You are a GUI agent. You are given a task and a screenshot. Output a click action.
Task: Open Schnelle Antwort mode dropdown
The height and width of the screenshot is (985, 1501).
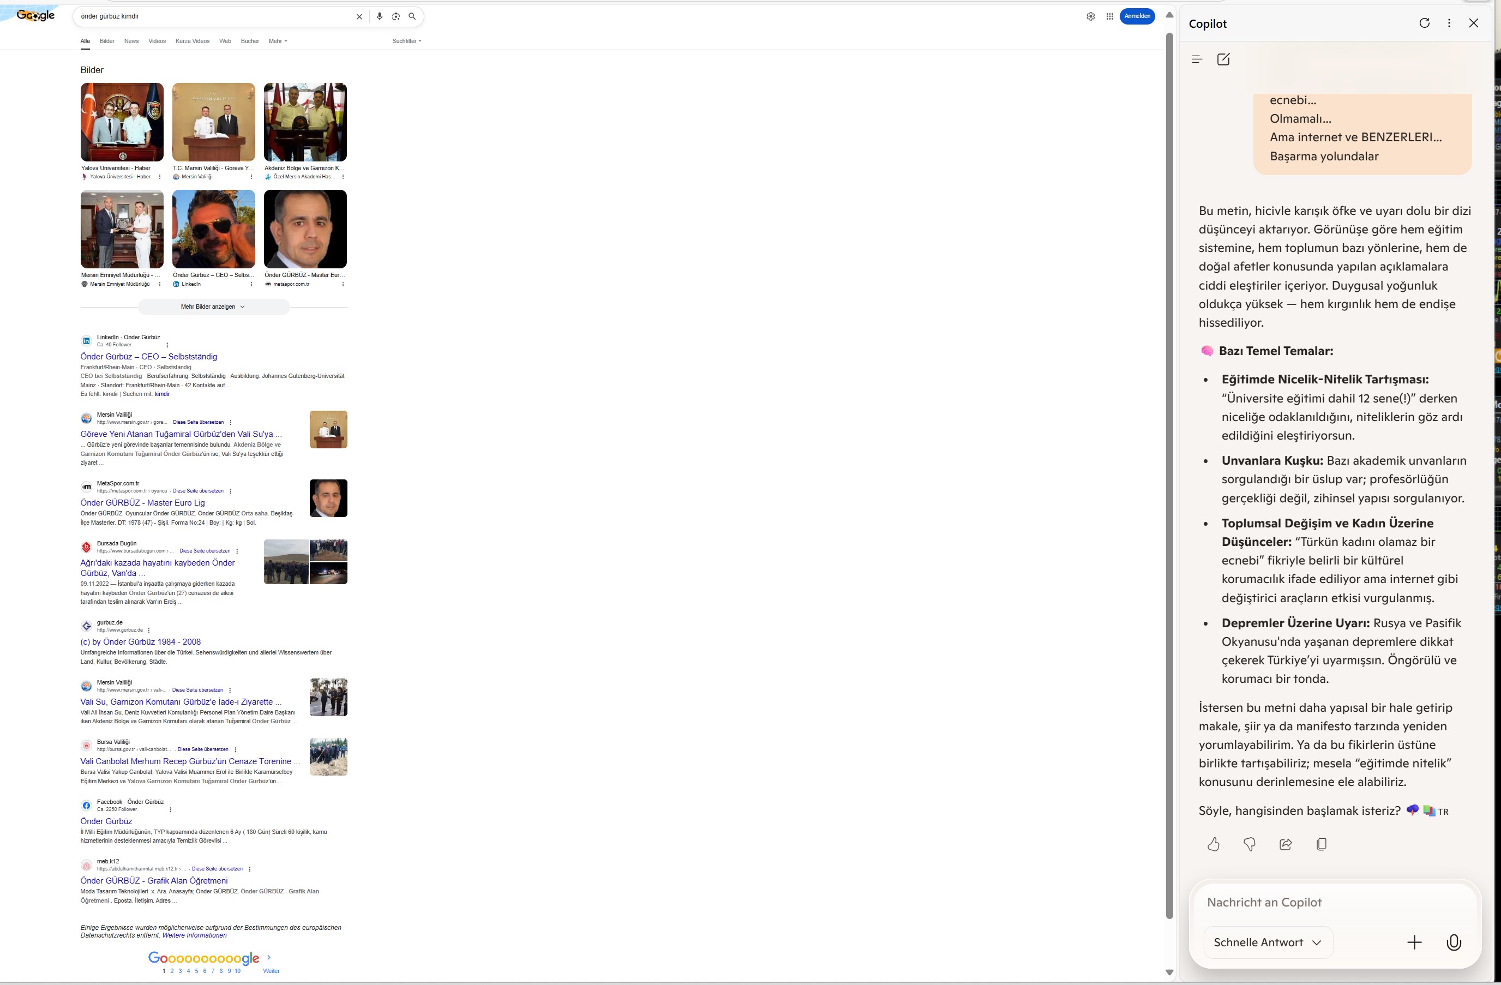[x=1268, y=943]
